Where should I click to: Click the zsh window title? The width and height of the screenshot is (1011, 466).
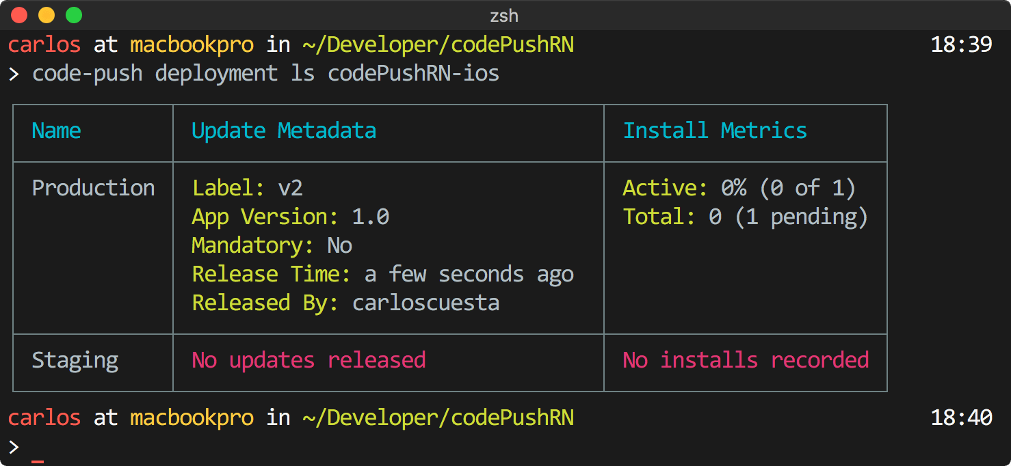coord(504,16)
